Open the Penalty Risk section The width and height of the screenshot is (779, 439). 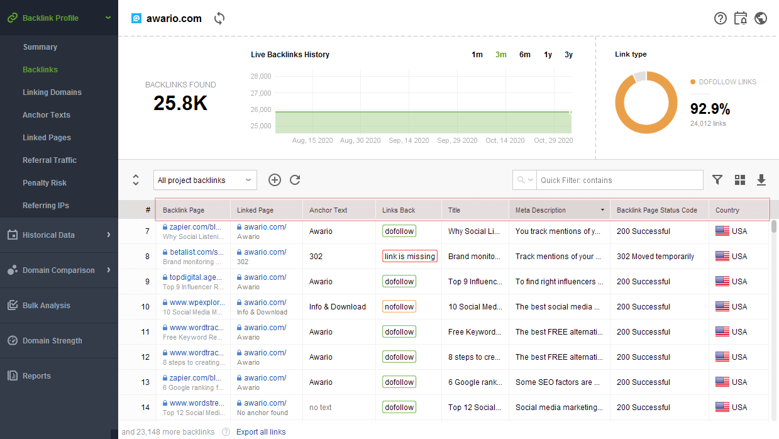pos(45,183)
